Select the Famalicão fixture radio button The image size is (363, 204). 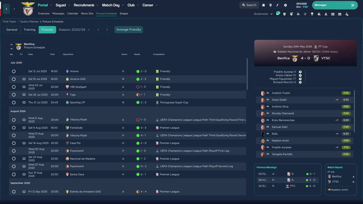[14, 128]
